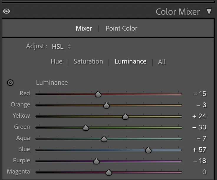Viewport: 217px width, 180px height.
Task: Select the Luminance tab
Action: pyautogui.click(x=130, y=61)
